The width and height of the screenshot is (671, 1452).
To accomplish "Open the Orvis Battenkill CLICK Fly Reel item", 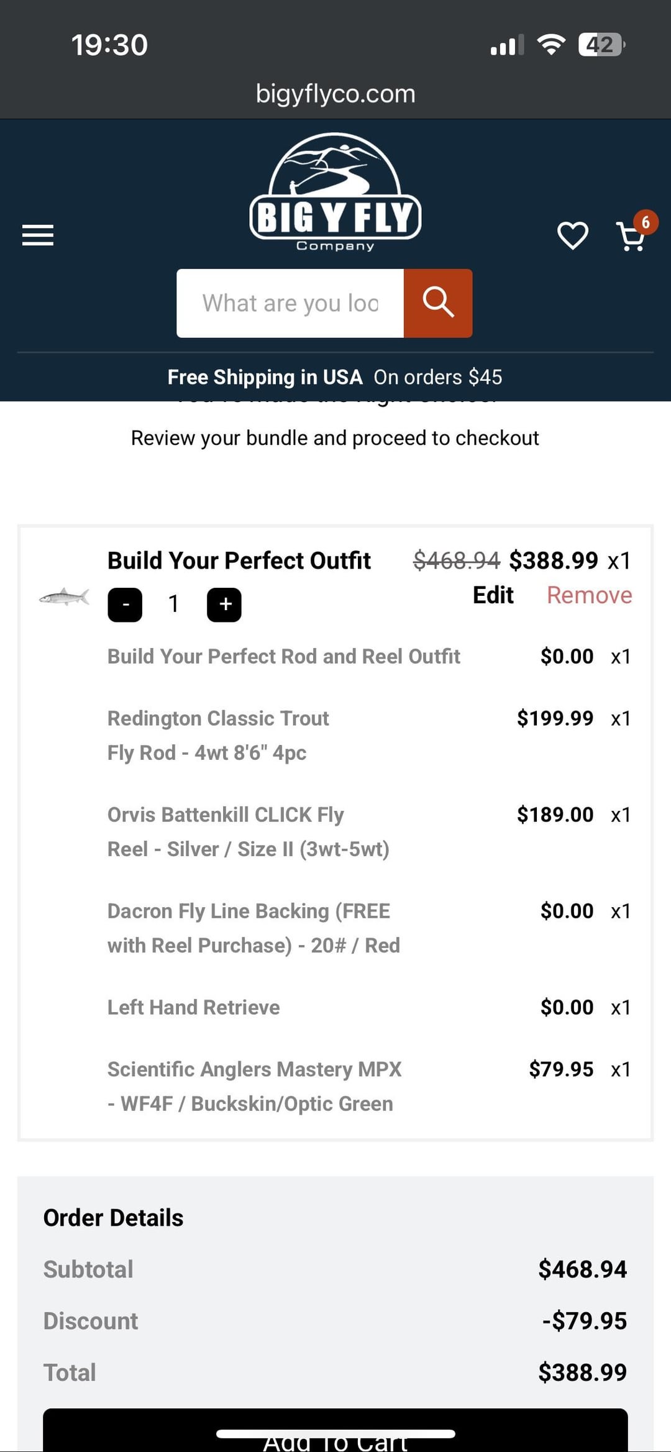I will tap(248, 831).
